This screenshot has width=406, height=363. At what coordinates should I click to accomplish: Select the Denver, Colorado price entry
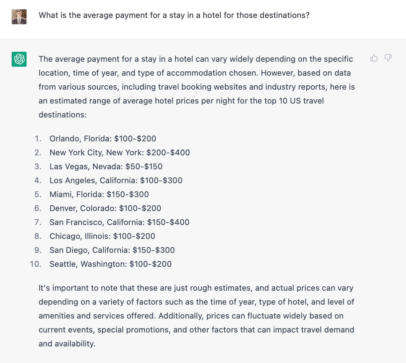coord(105,208)
